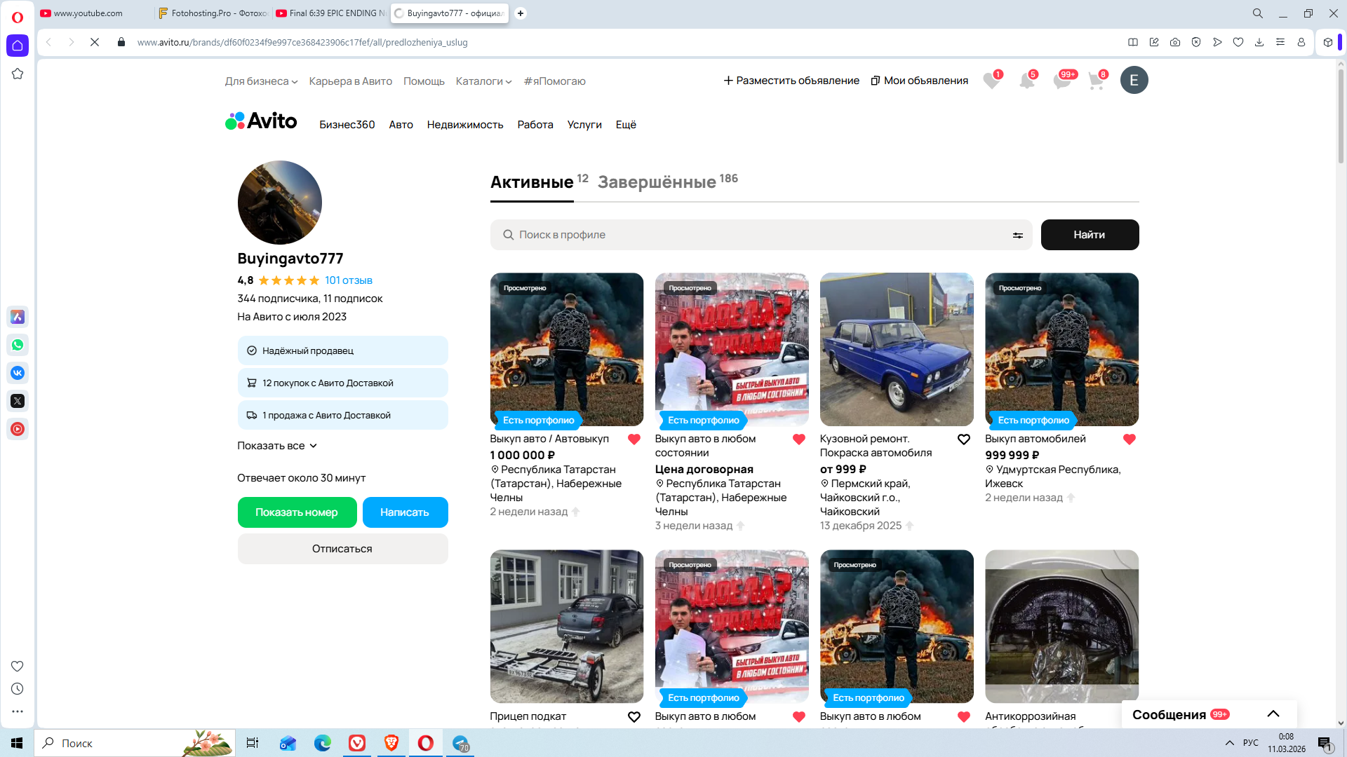Switch to the Завершённые tab
1347x757 pixels.
tap(657, 182)
